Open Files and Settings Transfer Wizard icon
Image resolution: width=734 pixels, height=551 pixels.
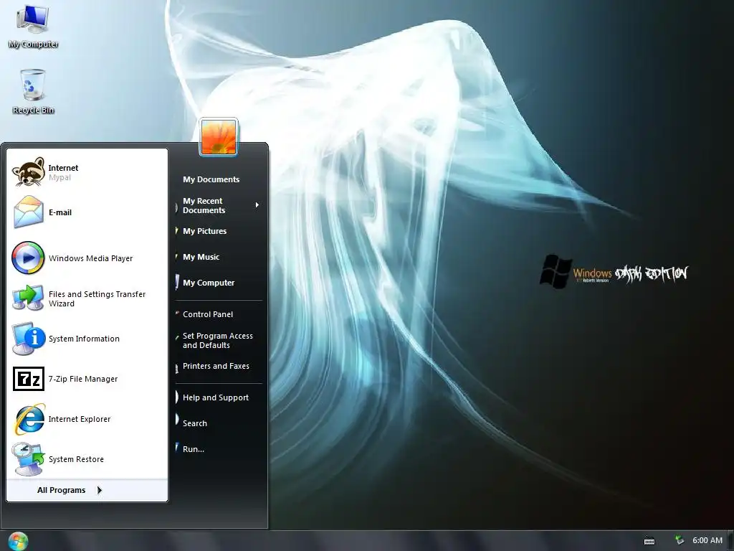[28, 298]
